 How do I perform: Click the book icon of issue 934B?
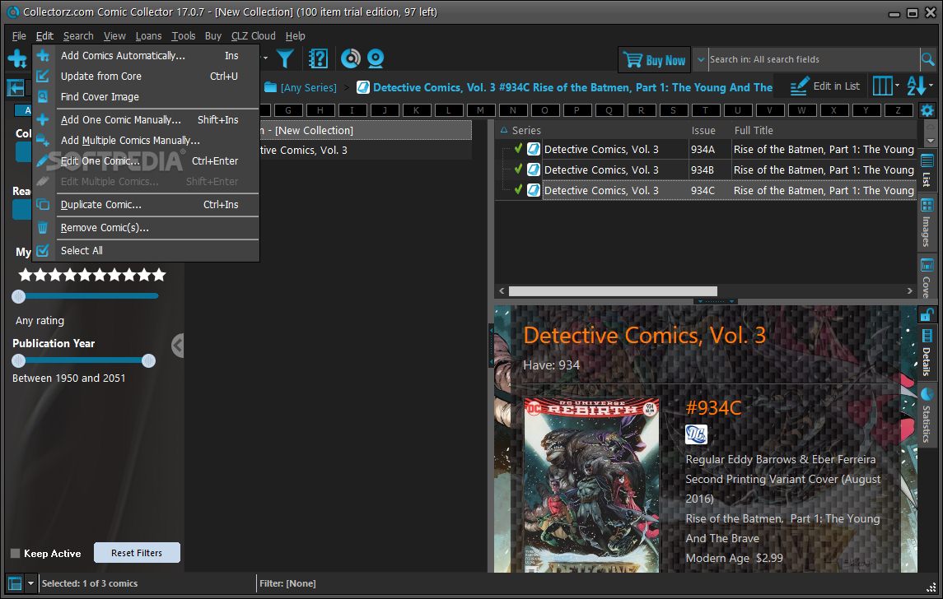pos(534,170)
